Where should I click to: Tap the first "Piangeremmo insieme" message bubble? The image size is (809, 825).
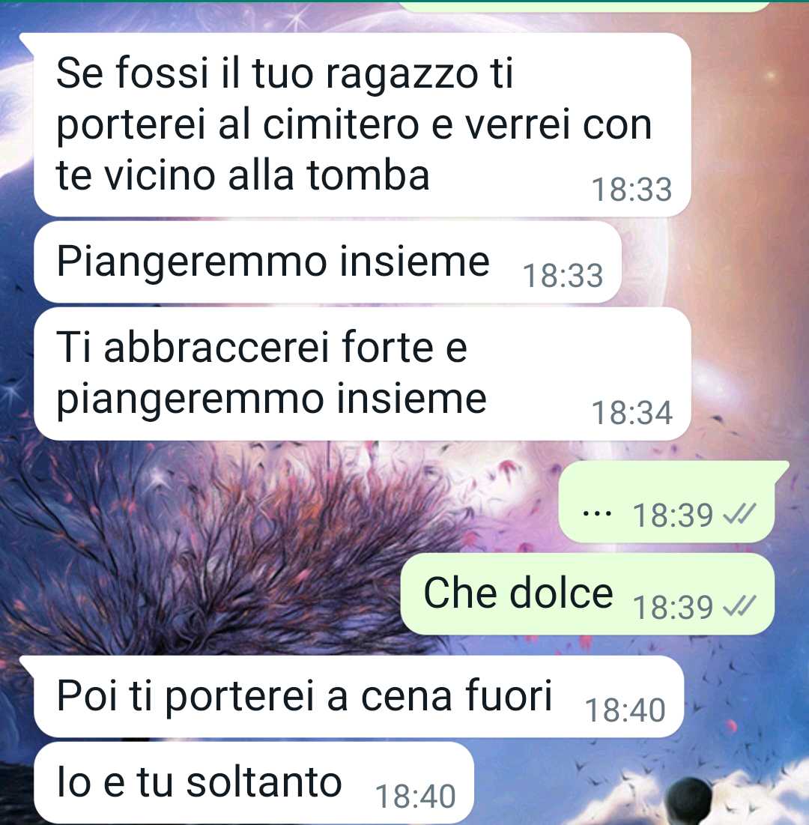tap(327, 262)
